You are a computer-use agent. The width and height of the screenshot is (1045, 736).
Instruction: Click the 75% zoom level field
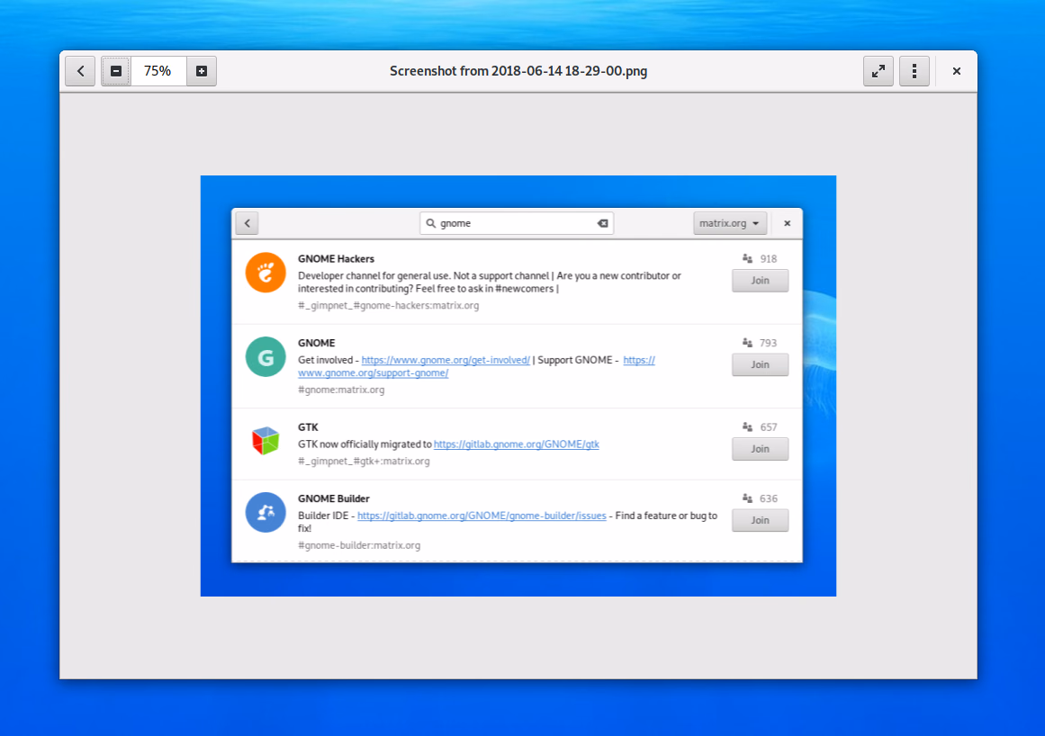click(158, 71)
